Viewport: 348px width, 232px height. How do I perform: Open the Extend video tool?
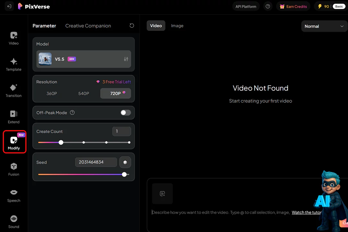point(14,117)
